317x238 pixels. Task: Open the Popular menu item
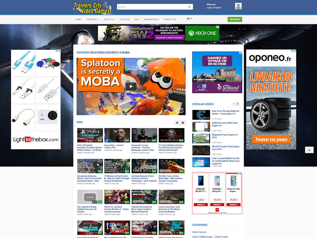pos(125,19)
